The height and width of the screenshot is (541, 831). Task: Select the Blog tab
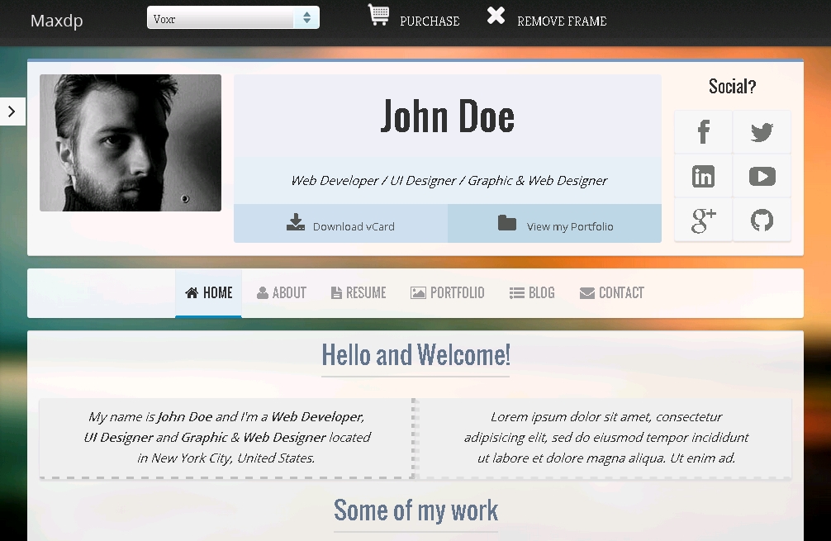[x=532, y=293]
